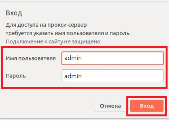Click the line requiring username and password
This screenshot has width=169, height=121.
coord(68,33)
